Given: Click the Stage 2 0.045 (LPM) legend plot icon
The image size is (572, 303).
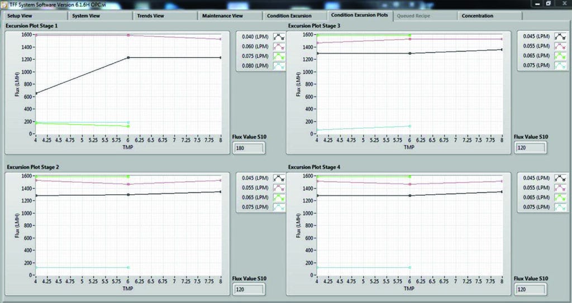Looking at the screenshot, I should coord(277,178).
